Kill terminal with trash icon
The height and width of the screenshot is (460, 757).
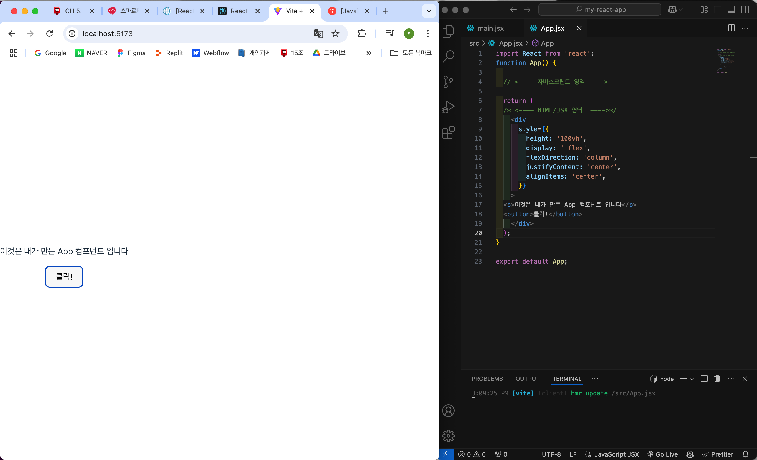pos(717,379)
